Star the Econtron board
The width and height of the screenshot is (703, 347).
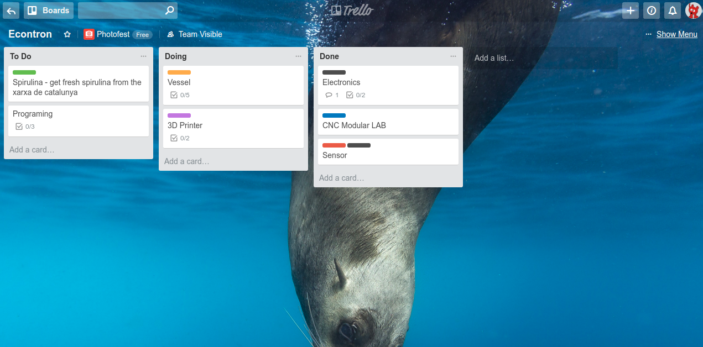tap(67, 34)
